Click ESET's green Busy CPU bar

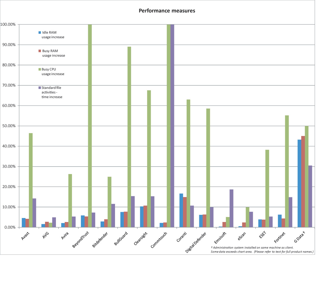[x=267, y=189]
